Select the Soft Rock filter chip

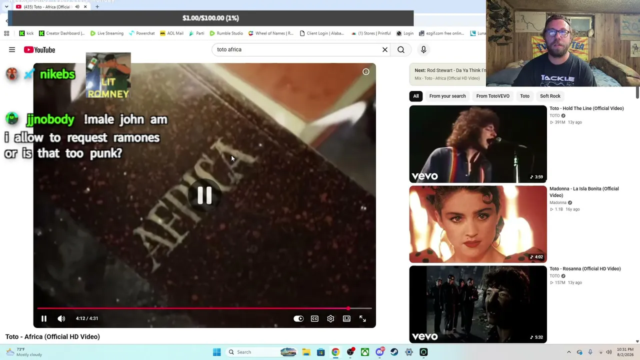click(x=550, y=96)
